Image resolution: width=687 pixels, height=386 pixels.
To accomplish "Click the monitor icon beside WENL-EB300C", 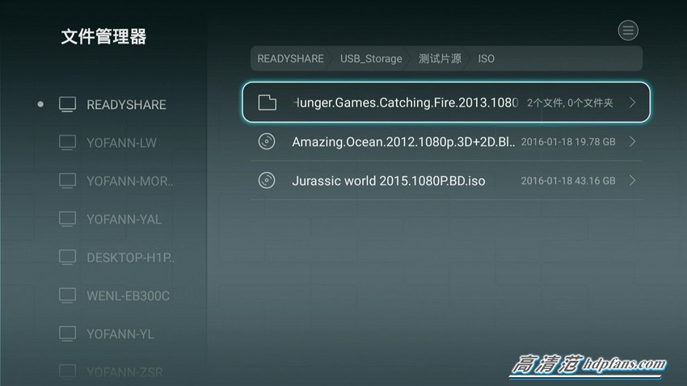I will click(x=68, y=296).
